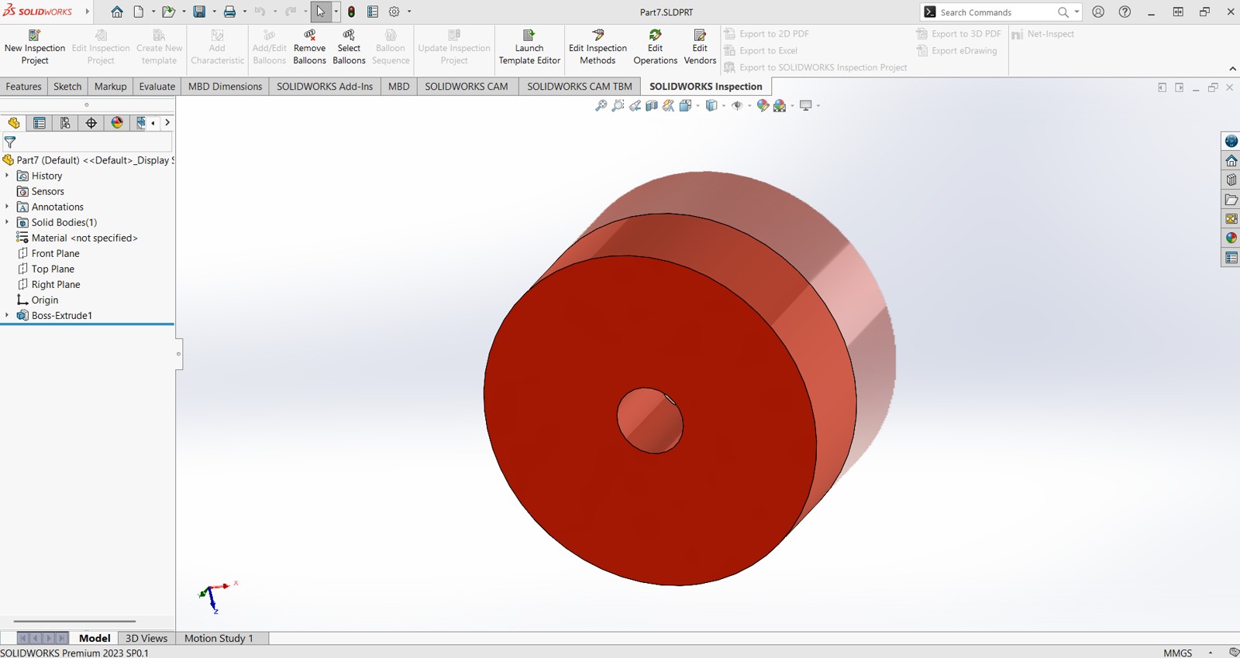
Task: Open the PropertyManager tab icon
Action: [x=40, y=123]
